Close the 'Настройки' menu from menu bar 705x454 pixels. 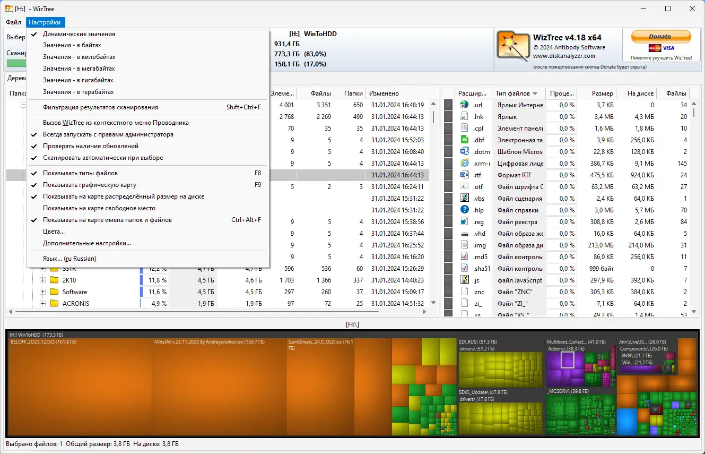(45, 22)
